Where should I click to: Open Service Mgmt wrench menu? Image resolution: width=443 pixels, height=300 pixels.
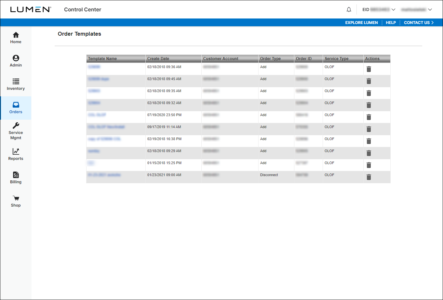(x=16, y=131)
